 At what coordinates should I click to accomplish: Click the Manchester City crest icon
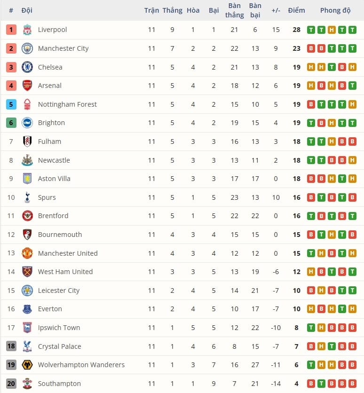27,48
